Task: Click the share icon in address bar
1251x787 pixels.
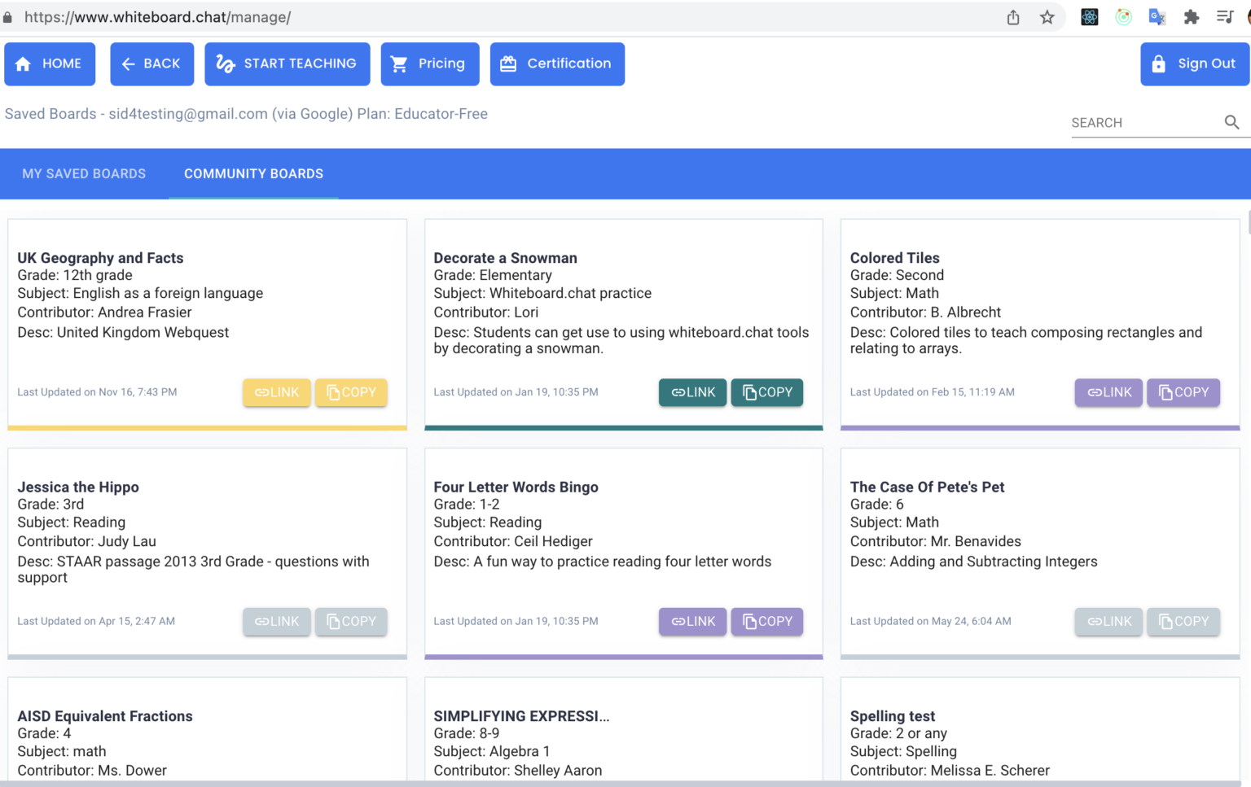Action: [x=1013, y=17]
